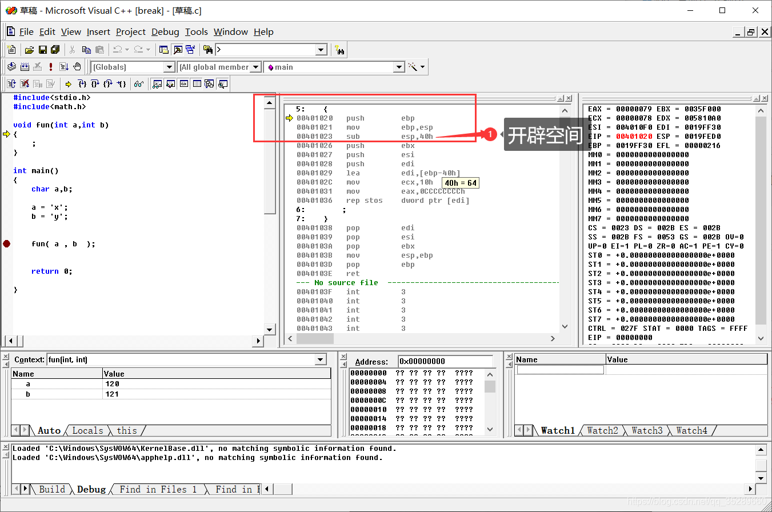Toggle the Workspace pane button
The height and width of the screenshot is (512, 772).
(x=164, y=50)
